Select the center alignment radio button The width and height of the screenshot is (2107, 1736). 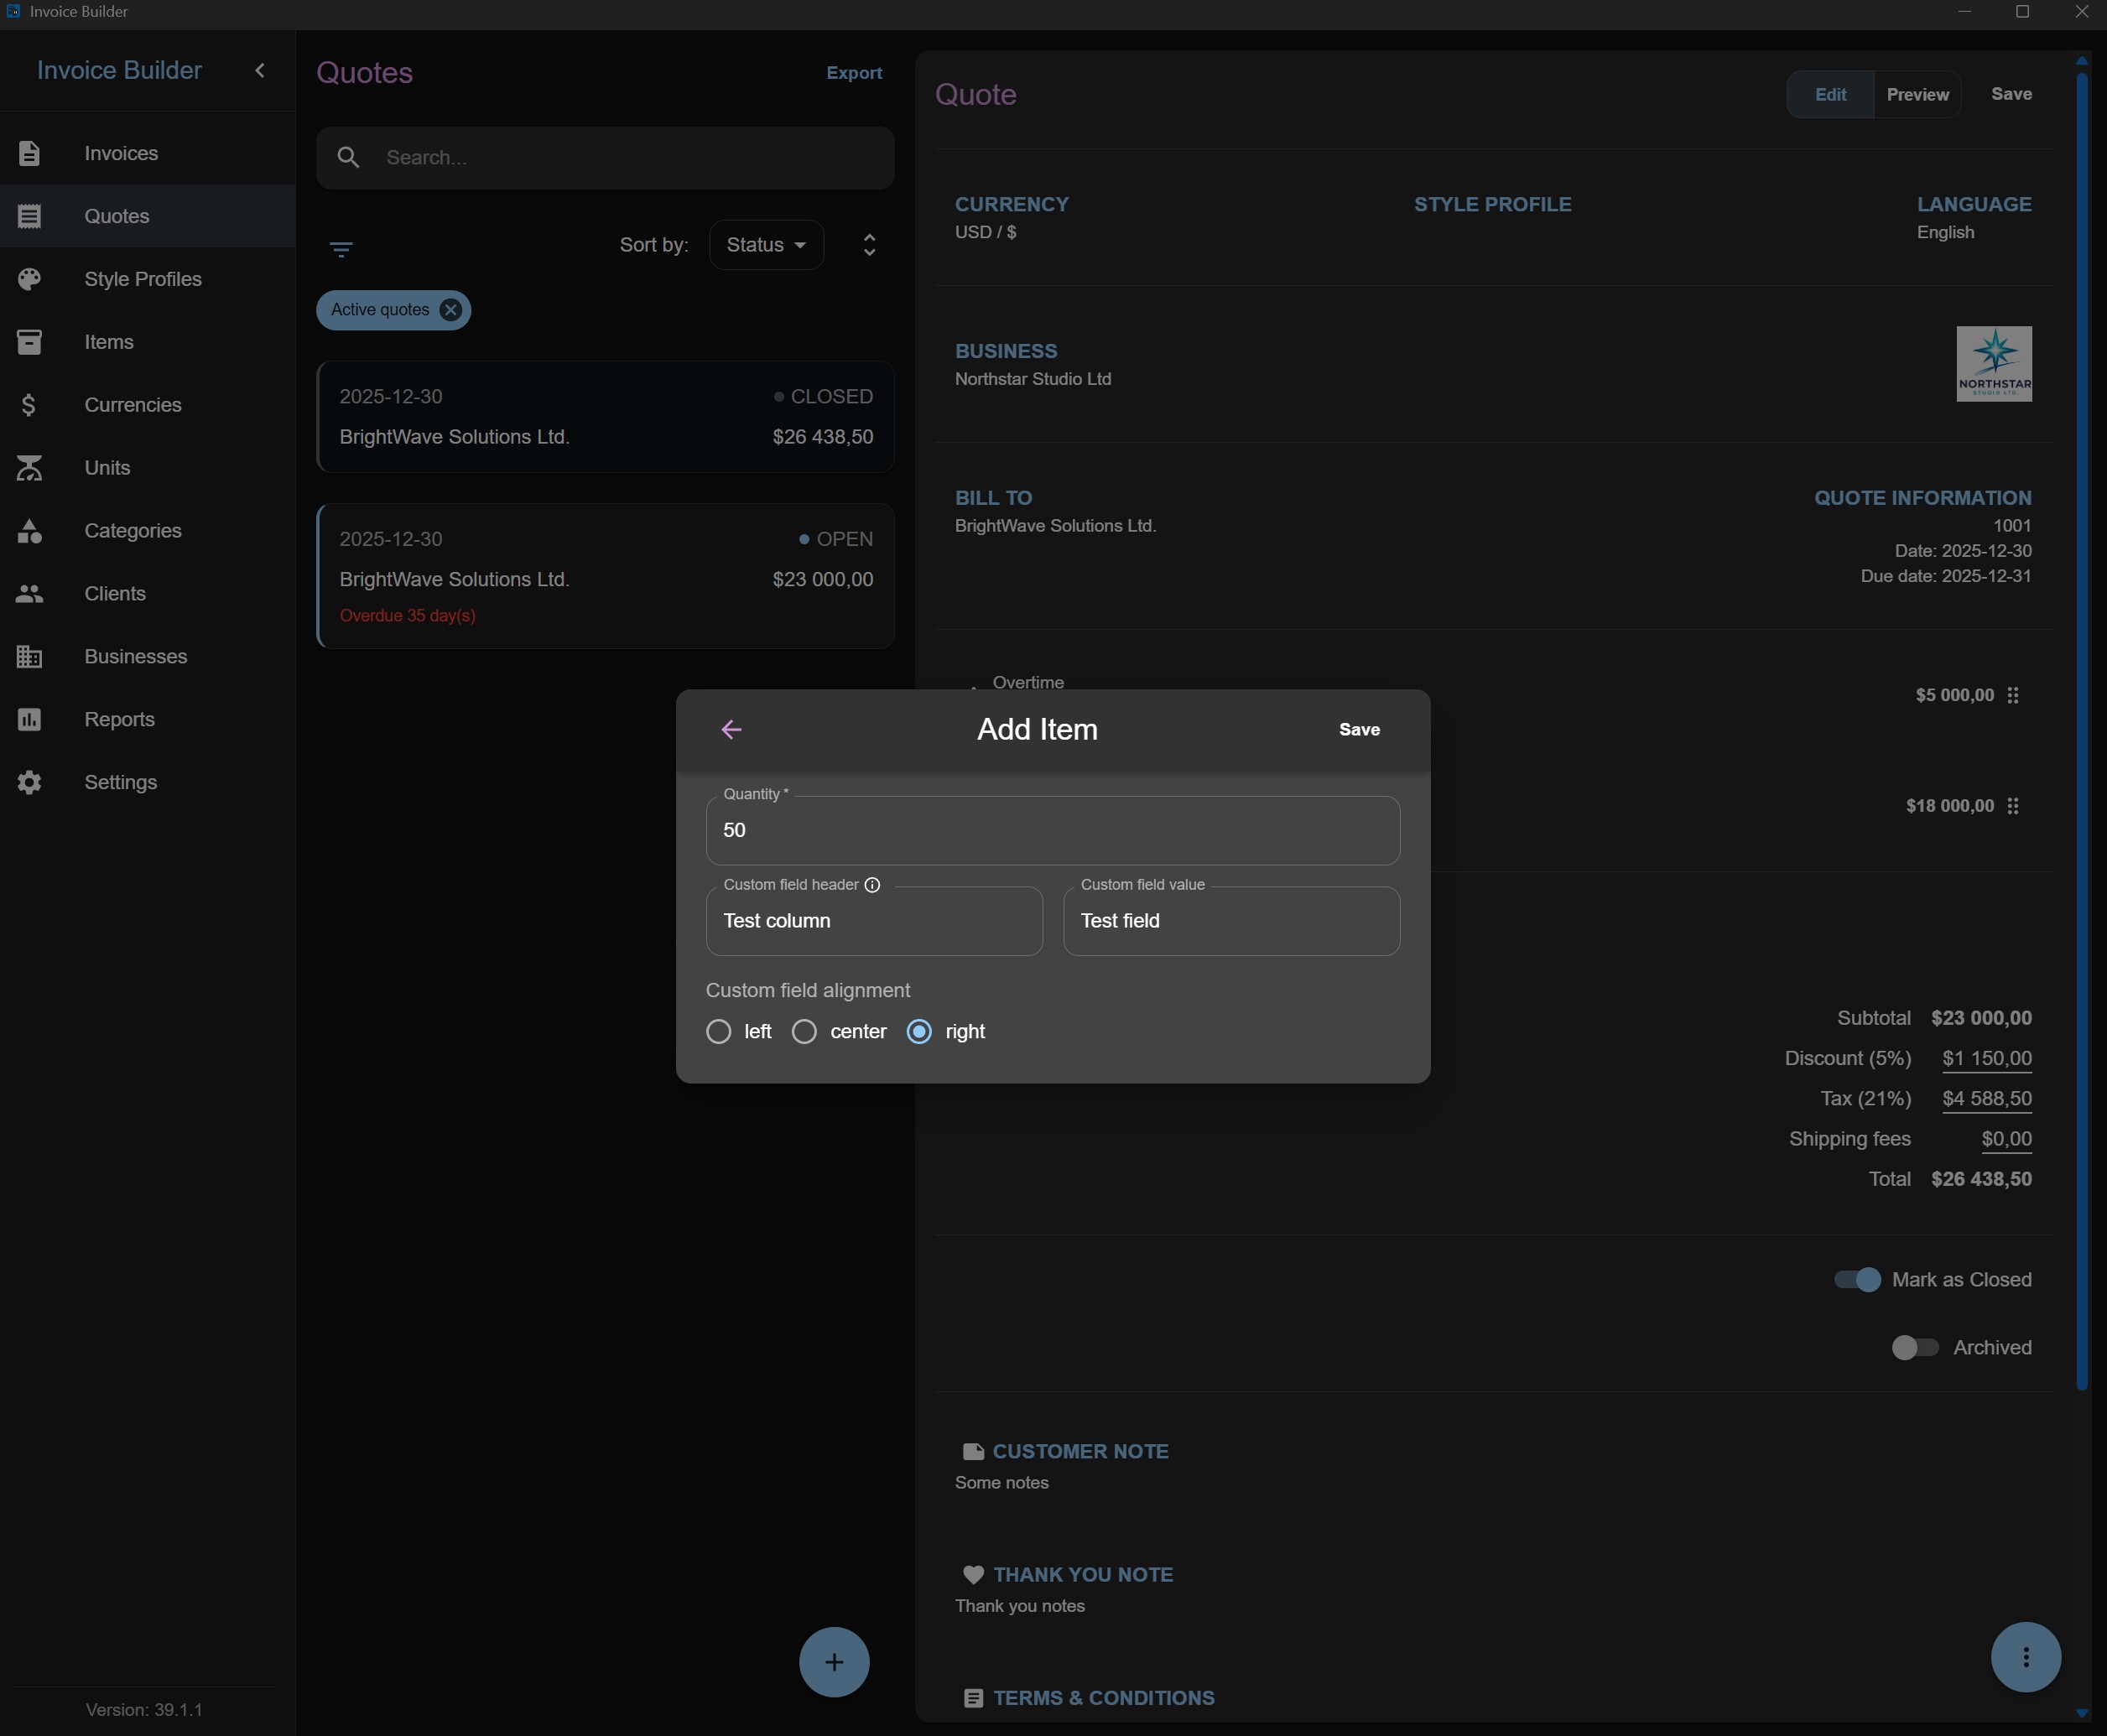pos(804,1032)
